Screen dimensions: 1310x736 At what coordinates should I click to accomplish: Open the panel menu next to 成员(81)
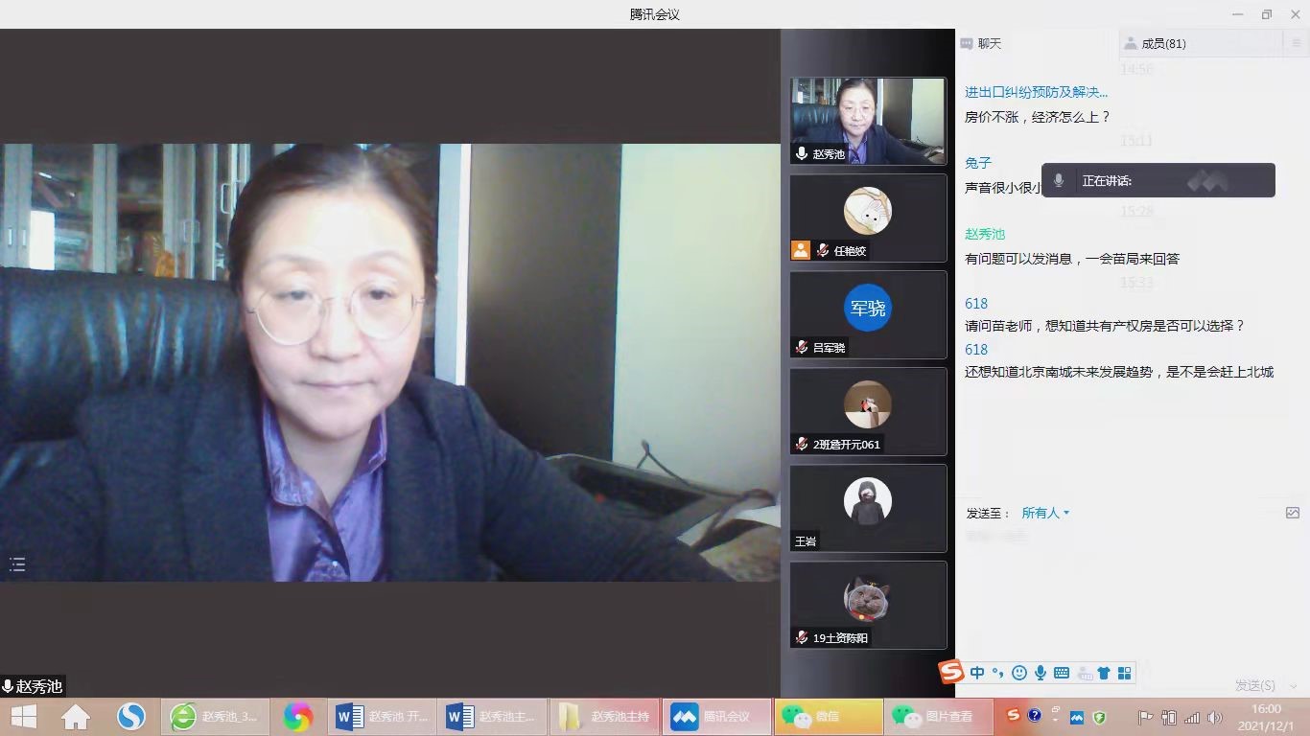point(1296,43)
